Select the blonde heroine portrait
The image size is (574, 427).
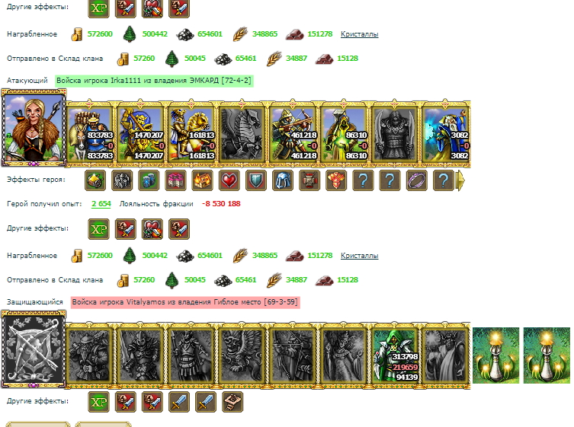point(34,128)
